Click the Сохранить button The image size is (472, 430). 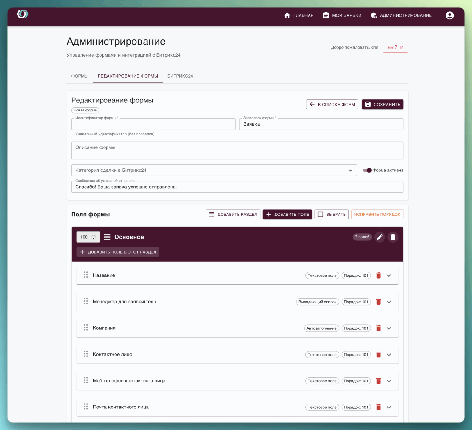382,104
